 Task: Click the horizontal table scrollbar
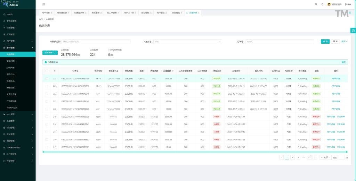pyautogui.click(x=195, y=152)
